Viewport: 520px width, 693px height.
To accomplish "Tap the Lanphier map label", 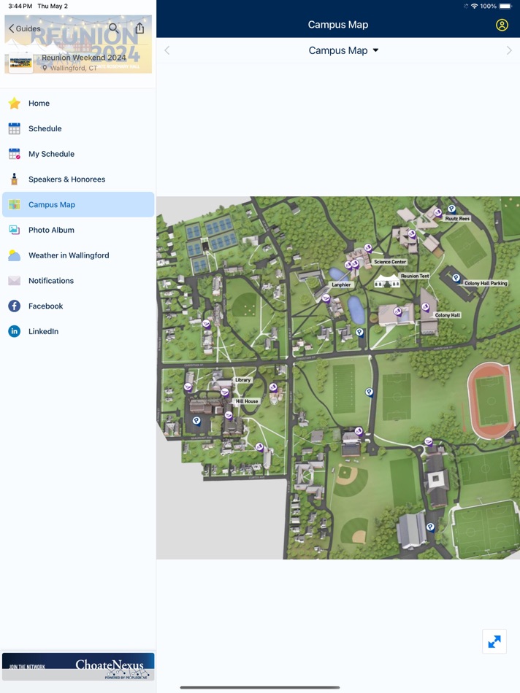I will pos(341,284).
